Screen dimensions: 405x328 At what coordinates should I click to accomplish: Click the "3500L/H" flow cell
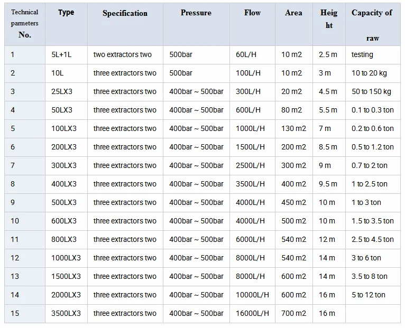tap(250, 184)
